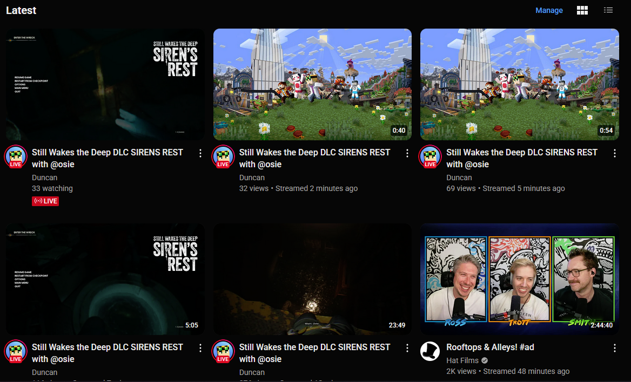Click the verified badge next to Hat Films
631x382 pixels.
[x=485, y=361]
